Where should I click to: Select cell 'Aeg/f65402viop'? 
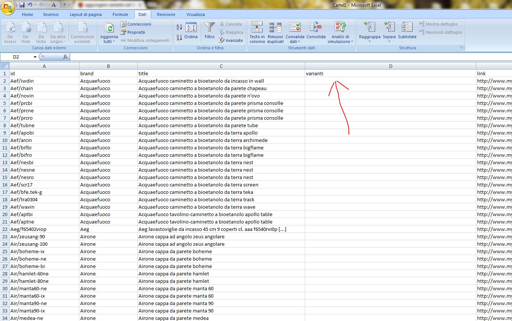[44, 229]
